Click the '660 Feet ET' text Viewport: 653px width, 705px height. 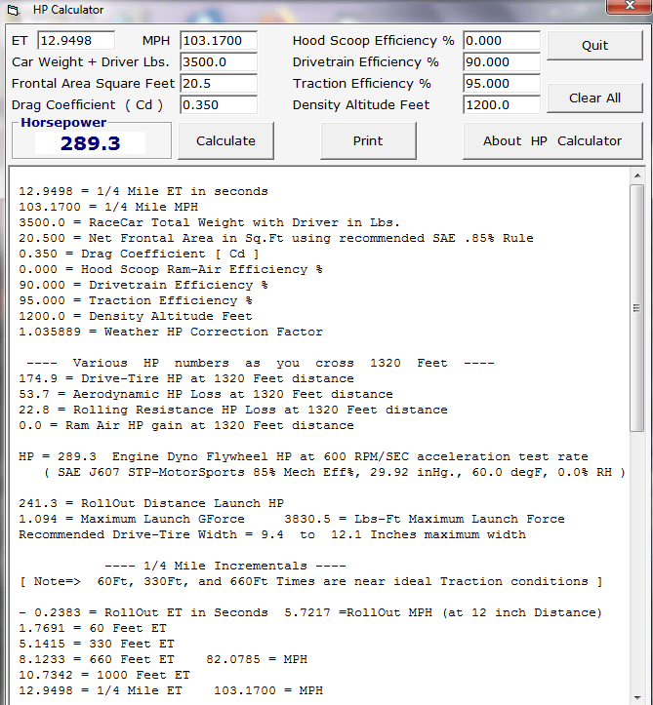(x=97, y=659)
